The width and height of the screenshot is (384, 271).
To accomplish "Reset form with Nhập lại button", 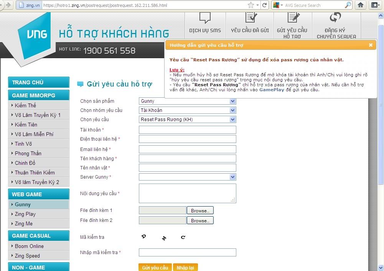I will (185, 268).
